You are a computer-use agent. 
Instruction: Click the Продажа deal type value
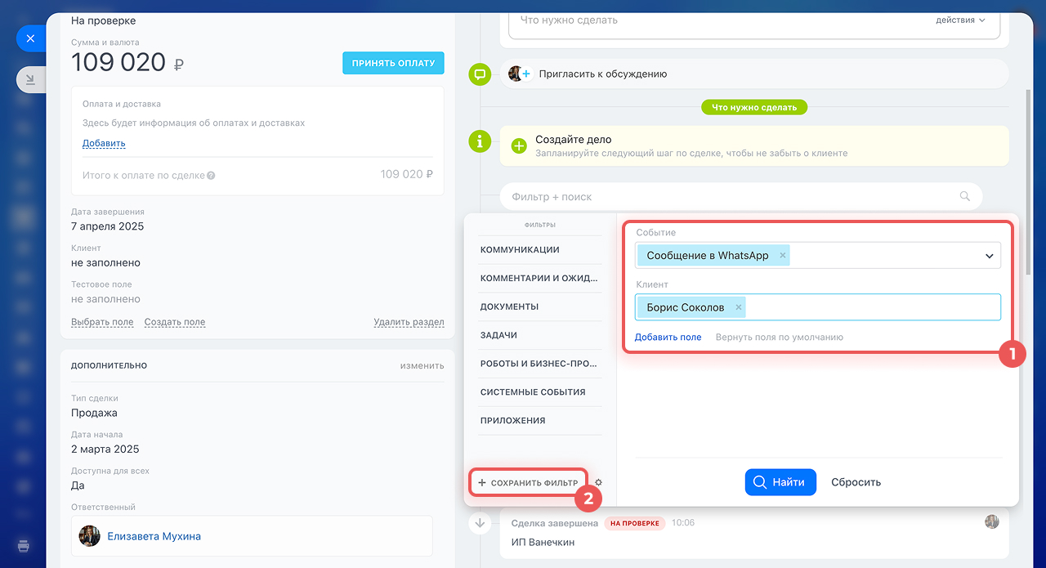94,413
